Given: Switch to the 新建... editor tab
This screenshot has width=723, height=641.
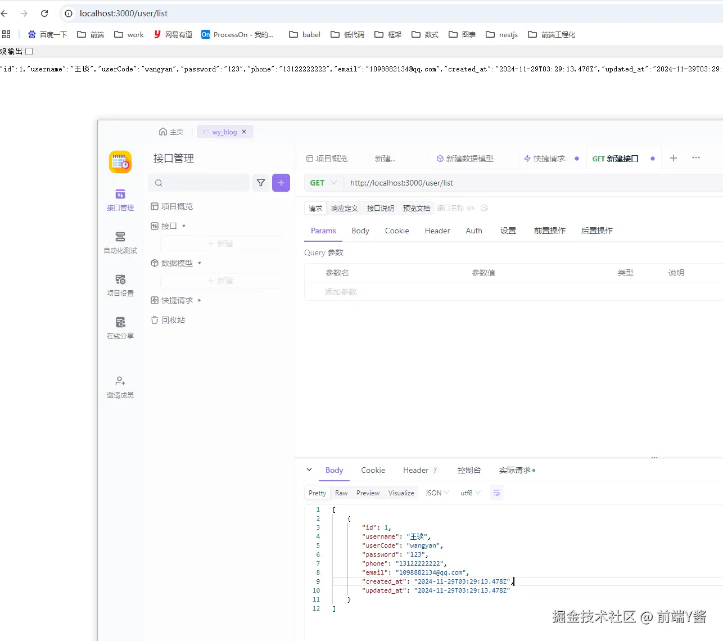Looking at the screenshot, I should [385, 159].
